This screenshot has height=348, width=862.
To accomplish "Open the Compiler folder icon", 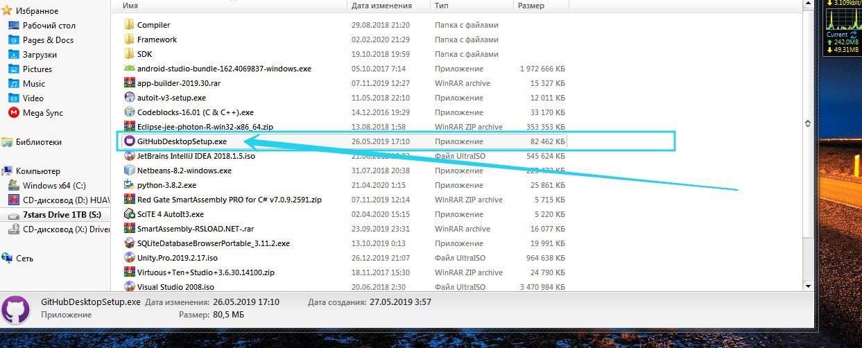I will [129, 25].
